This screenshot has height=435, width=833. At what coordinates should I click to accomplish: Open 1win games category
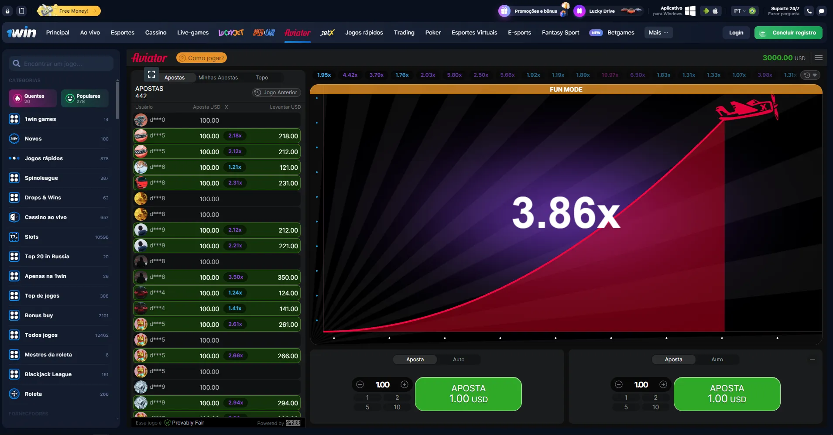[58, 119]
